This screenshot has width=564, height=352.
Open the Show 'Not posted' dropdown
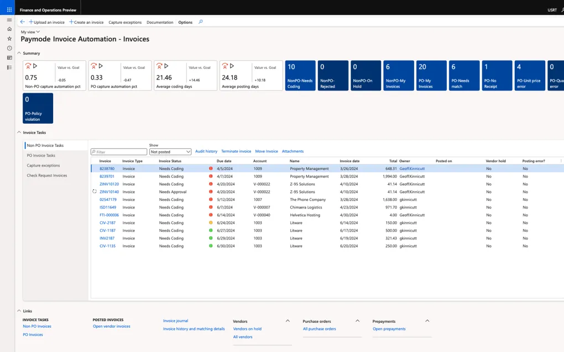pyautogui.click(x=170, y=152)
